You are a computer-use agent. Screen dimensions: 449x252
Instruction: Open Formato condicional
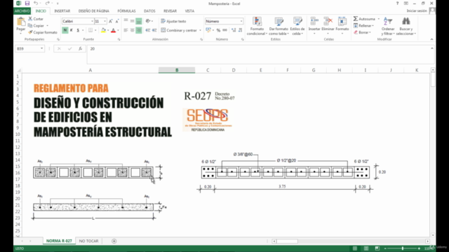[x=257, y=26]
